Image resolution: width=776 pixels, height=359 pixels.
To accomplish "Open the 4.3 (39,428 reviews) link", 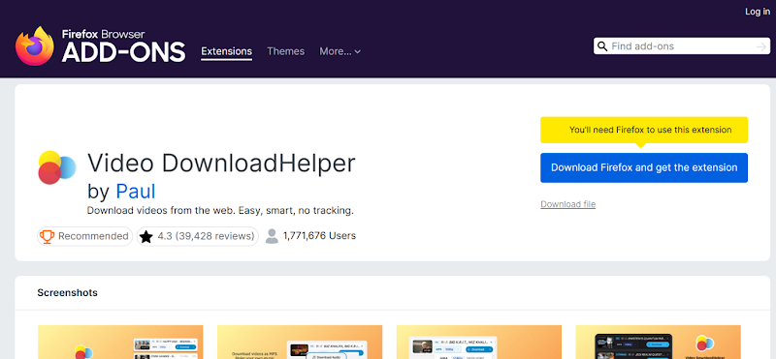I will tap(198, 236).
